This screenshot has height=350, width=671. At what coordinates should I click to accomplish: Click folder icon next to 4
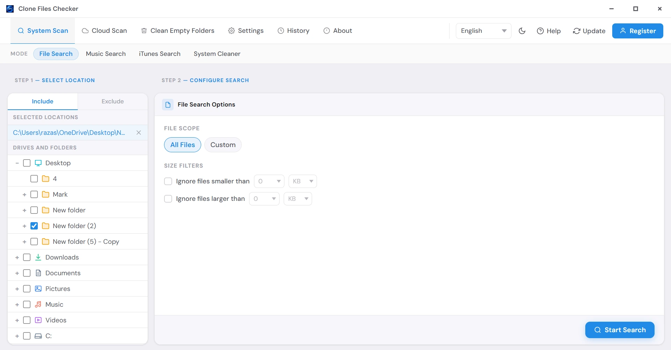point(45,178)
